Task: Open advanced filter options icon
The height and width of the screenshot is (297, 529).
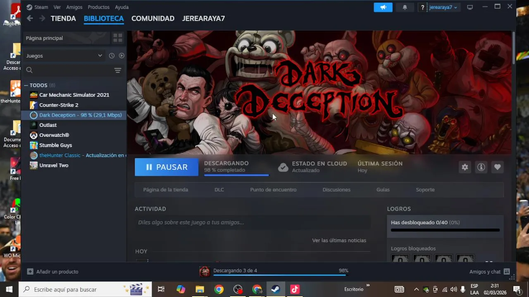Action: pyautogui.click(x=118, y=70)
